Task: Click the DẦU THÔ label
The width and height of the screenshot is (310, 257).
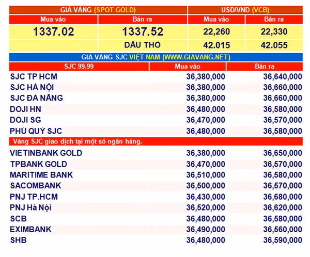Action: [x=143, y=45]
